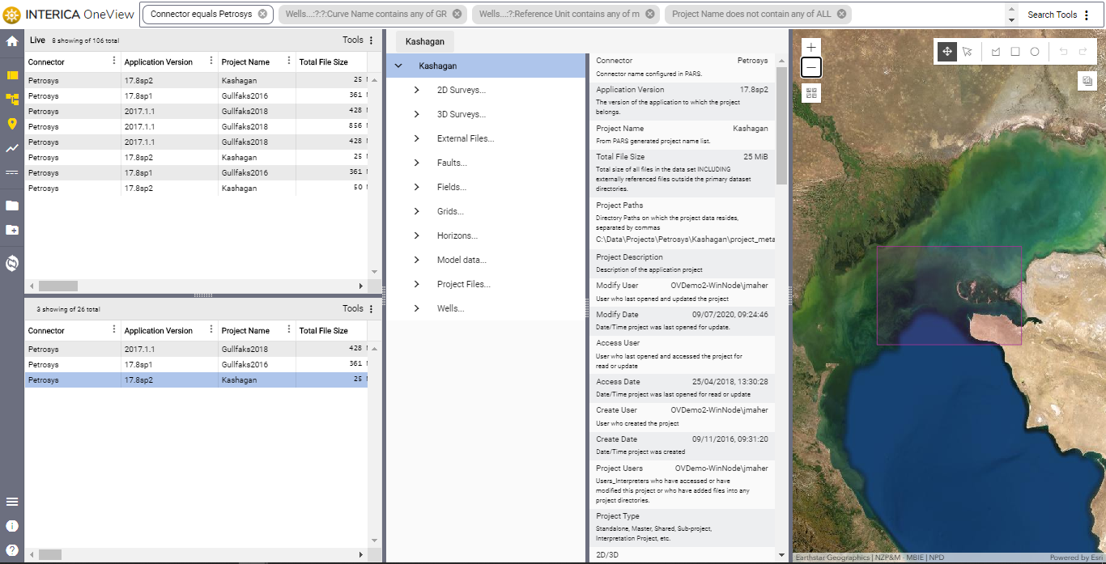Remove the Reference Unit filter chip
The height and width of the screenshot is (564, 1106).
point(650,15)
